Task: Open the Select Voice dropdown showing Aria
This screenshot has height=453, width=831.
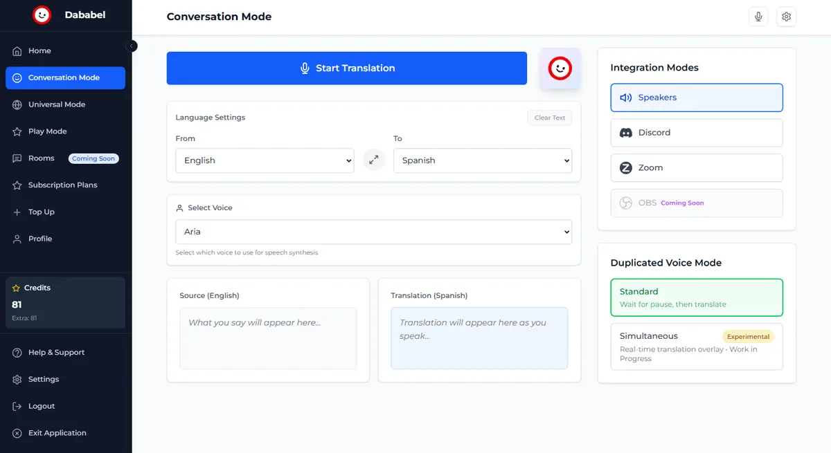Action: point(374,232)
